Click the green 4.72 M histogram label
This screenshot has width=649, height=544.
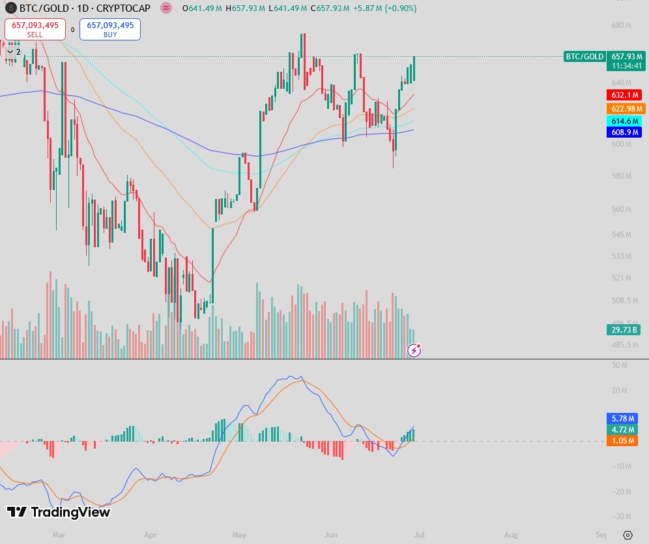pyautogui.click(x=622, y=430)
